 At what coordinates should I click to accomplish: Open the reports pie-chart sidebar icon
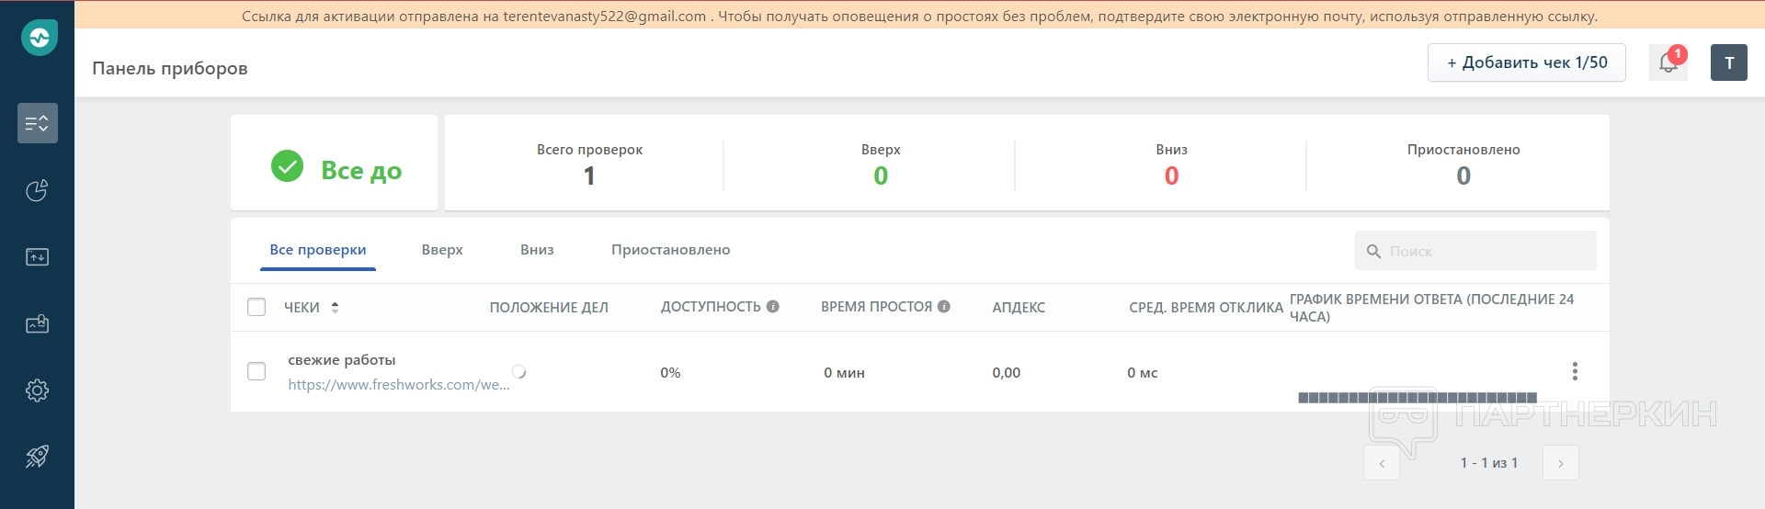(38, 190)
